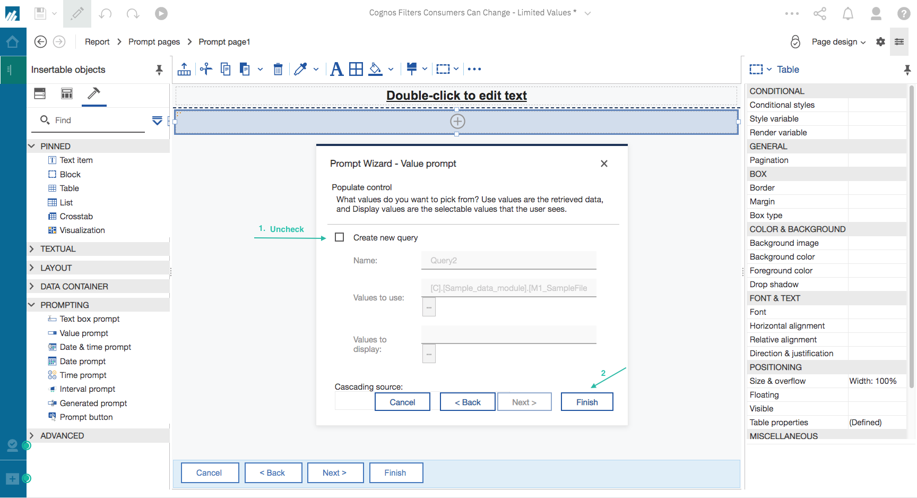917x498 pixels.
Task: Click the Border grid icon
Action: (356, 69)
